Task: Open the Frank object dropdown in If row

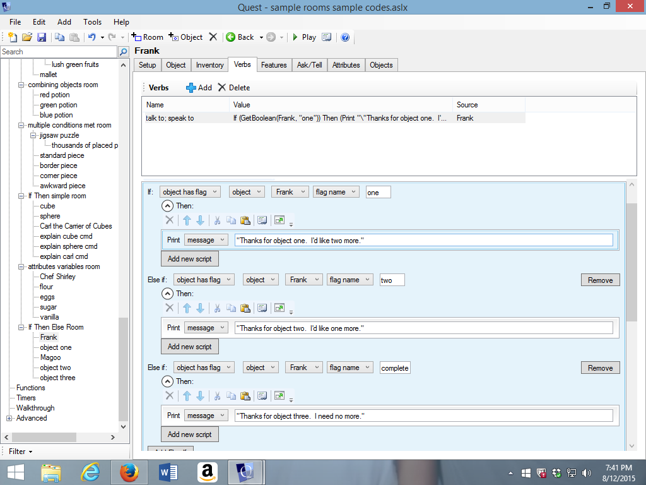Action: click(x=290, y=192)
